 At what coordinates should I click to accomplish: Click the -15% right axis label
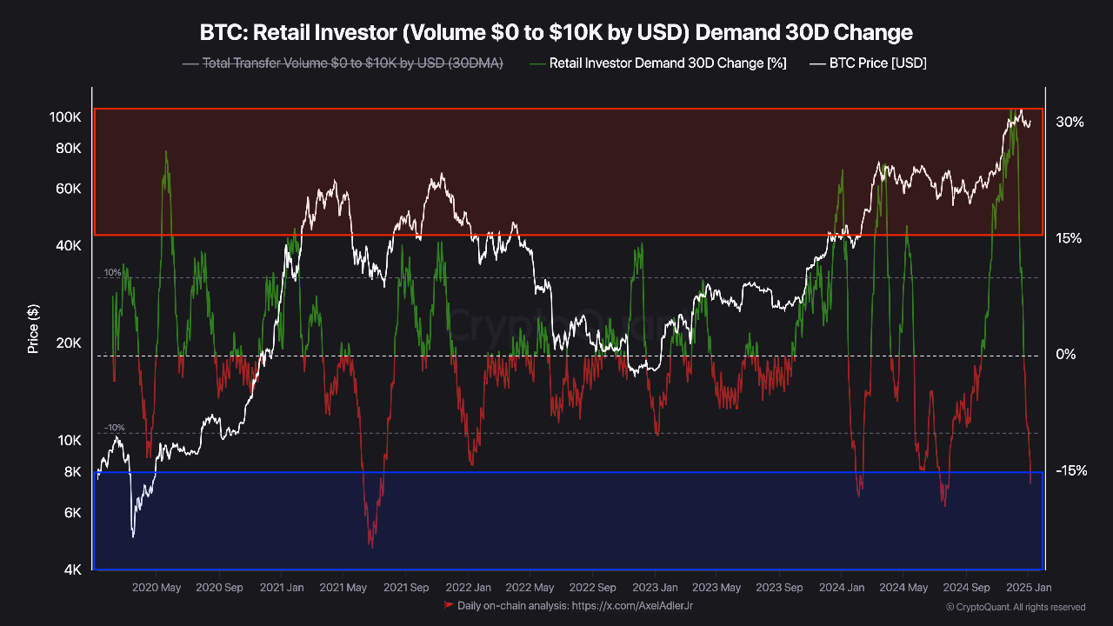[1071, 470]
